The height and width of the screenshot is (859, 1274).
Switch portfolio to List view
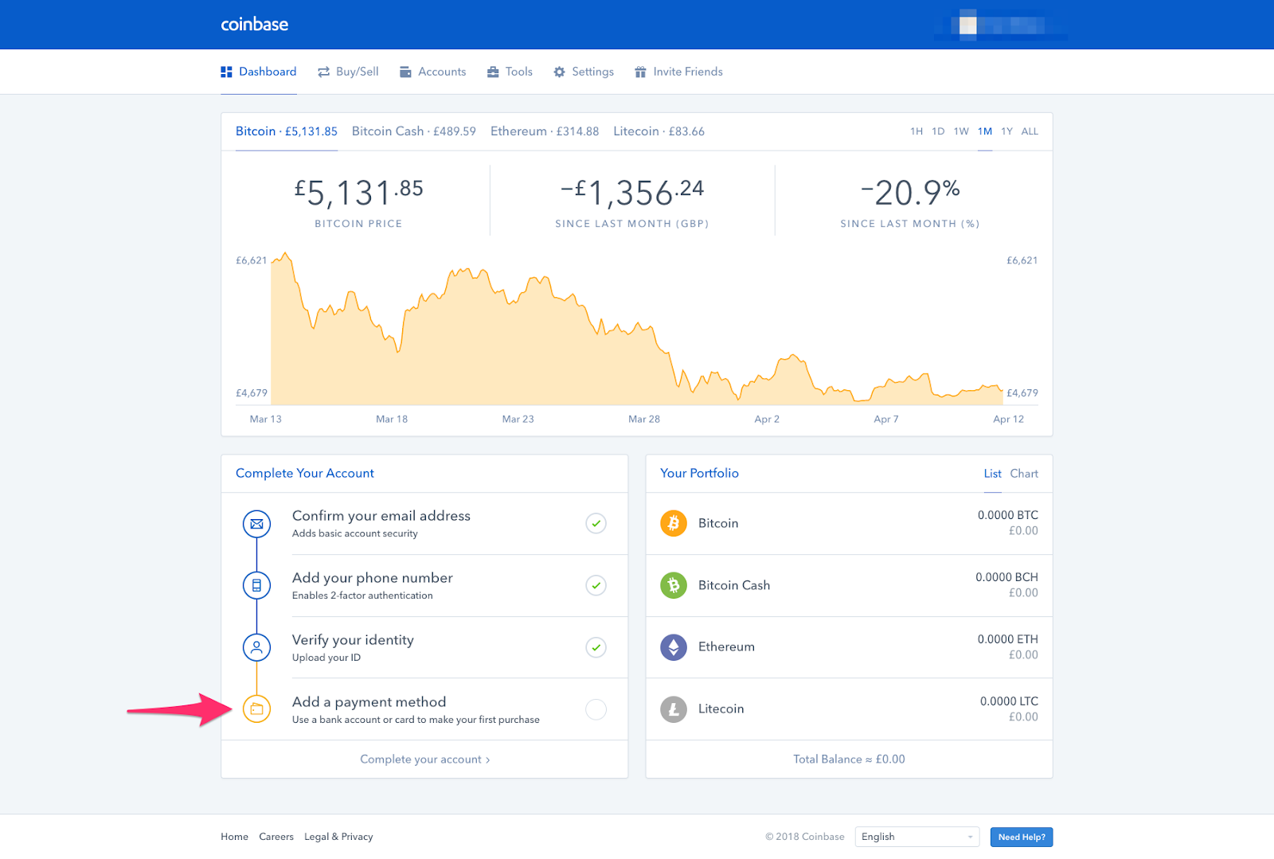tap(992, 474)
